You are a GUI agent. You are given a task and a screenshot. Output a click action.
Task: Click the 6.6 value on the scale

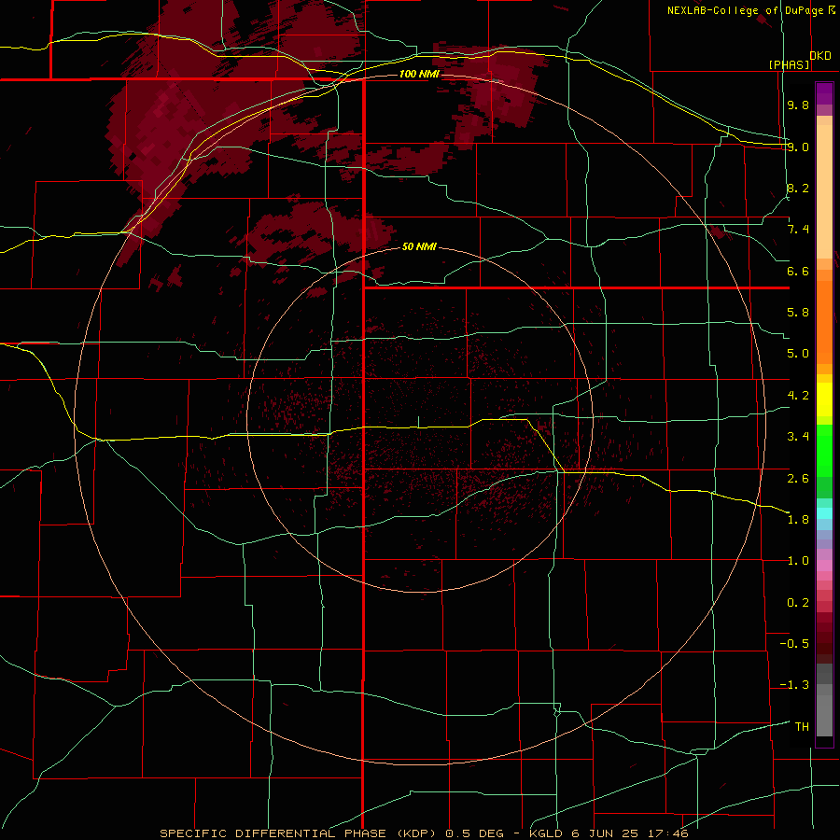pyautogui.click(x=798, y=271)
